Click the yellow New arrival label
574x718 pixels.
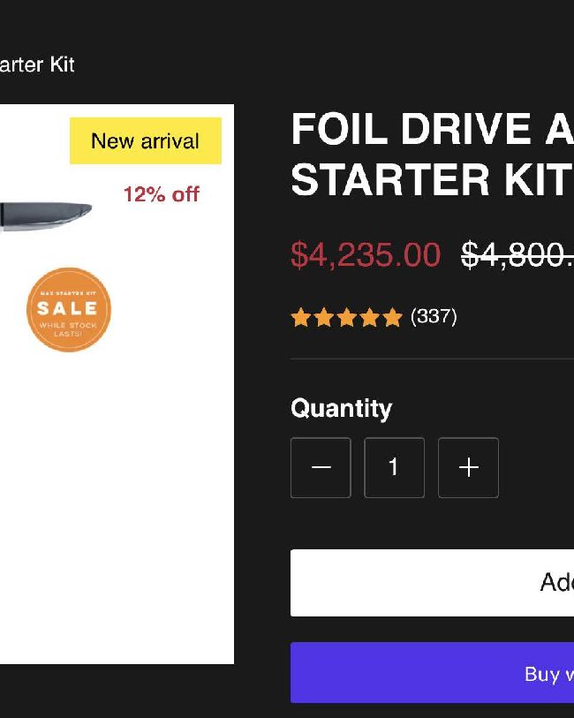146,140
